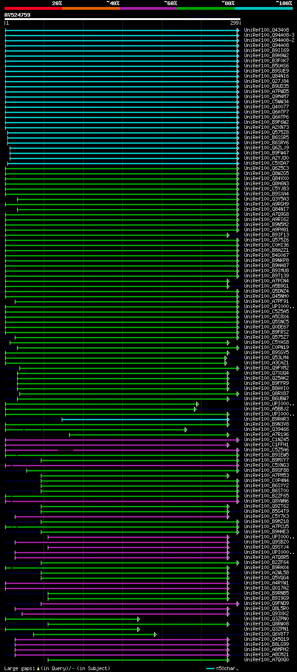The height and width of the screenshot is (672, 297).
Task: Click the UniRef100_Q3ZPN0 label
Action: [x=266, y=618]
